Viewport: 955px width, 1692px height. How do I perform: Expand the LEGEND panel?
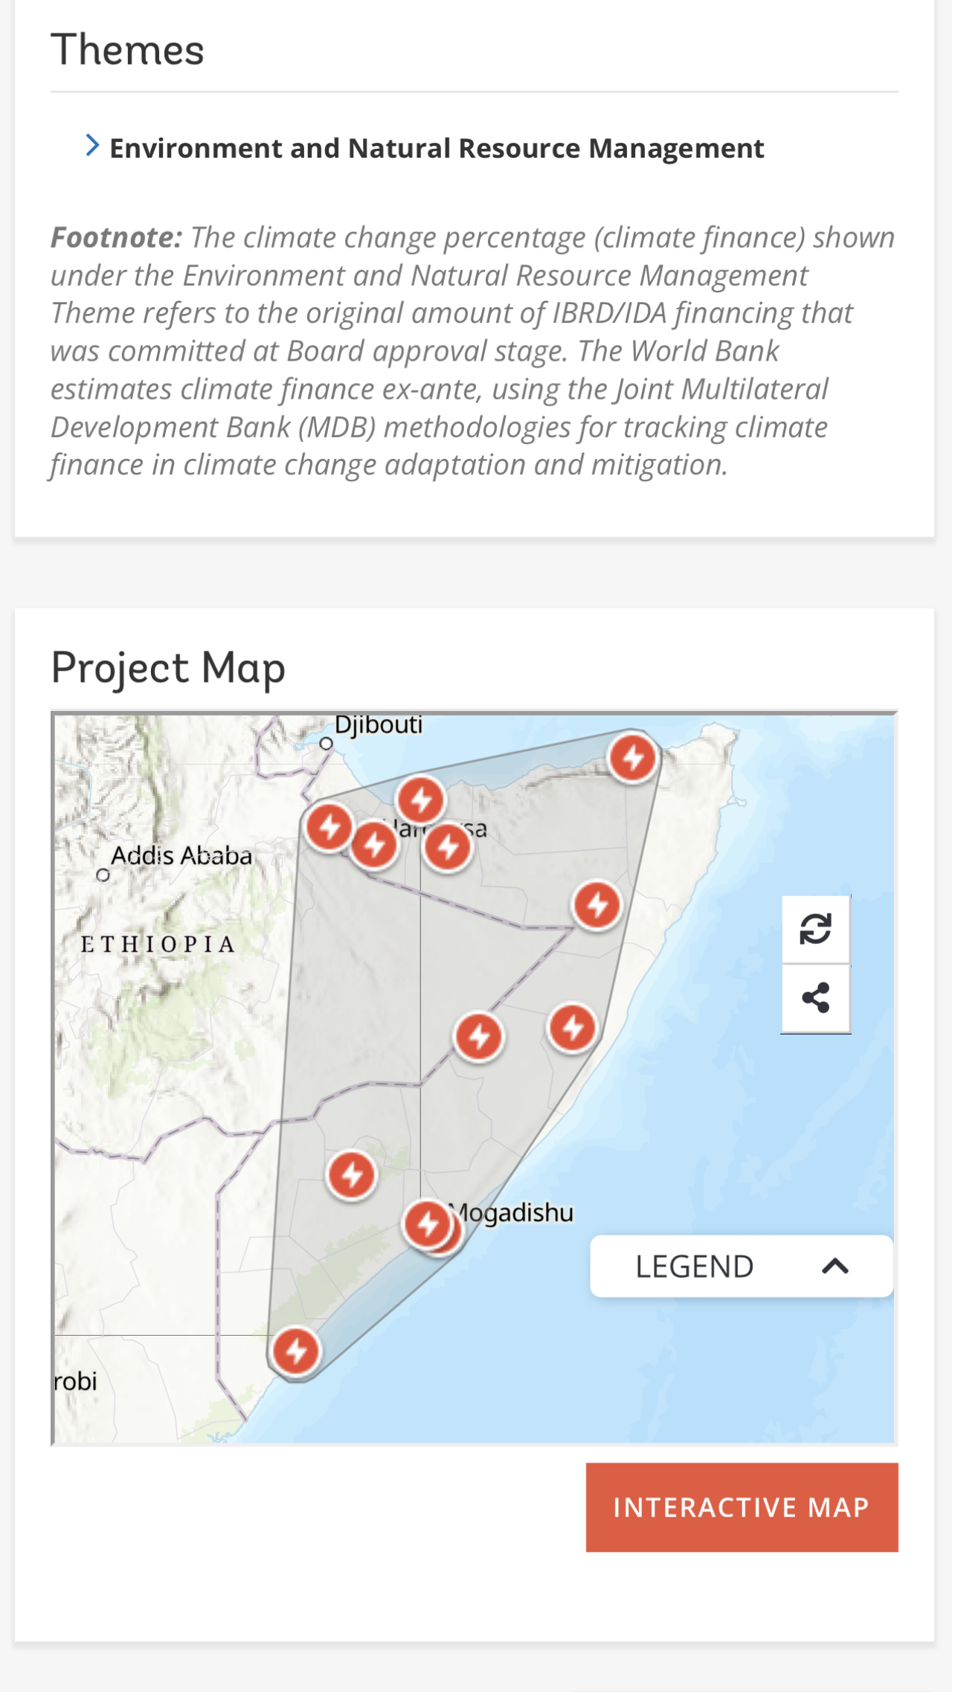pyautogui.click(x=743, y=1267)
